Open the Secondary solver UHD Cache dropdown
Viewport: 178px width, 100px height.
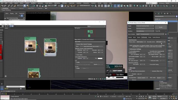click(160, 42)
